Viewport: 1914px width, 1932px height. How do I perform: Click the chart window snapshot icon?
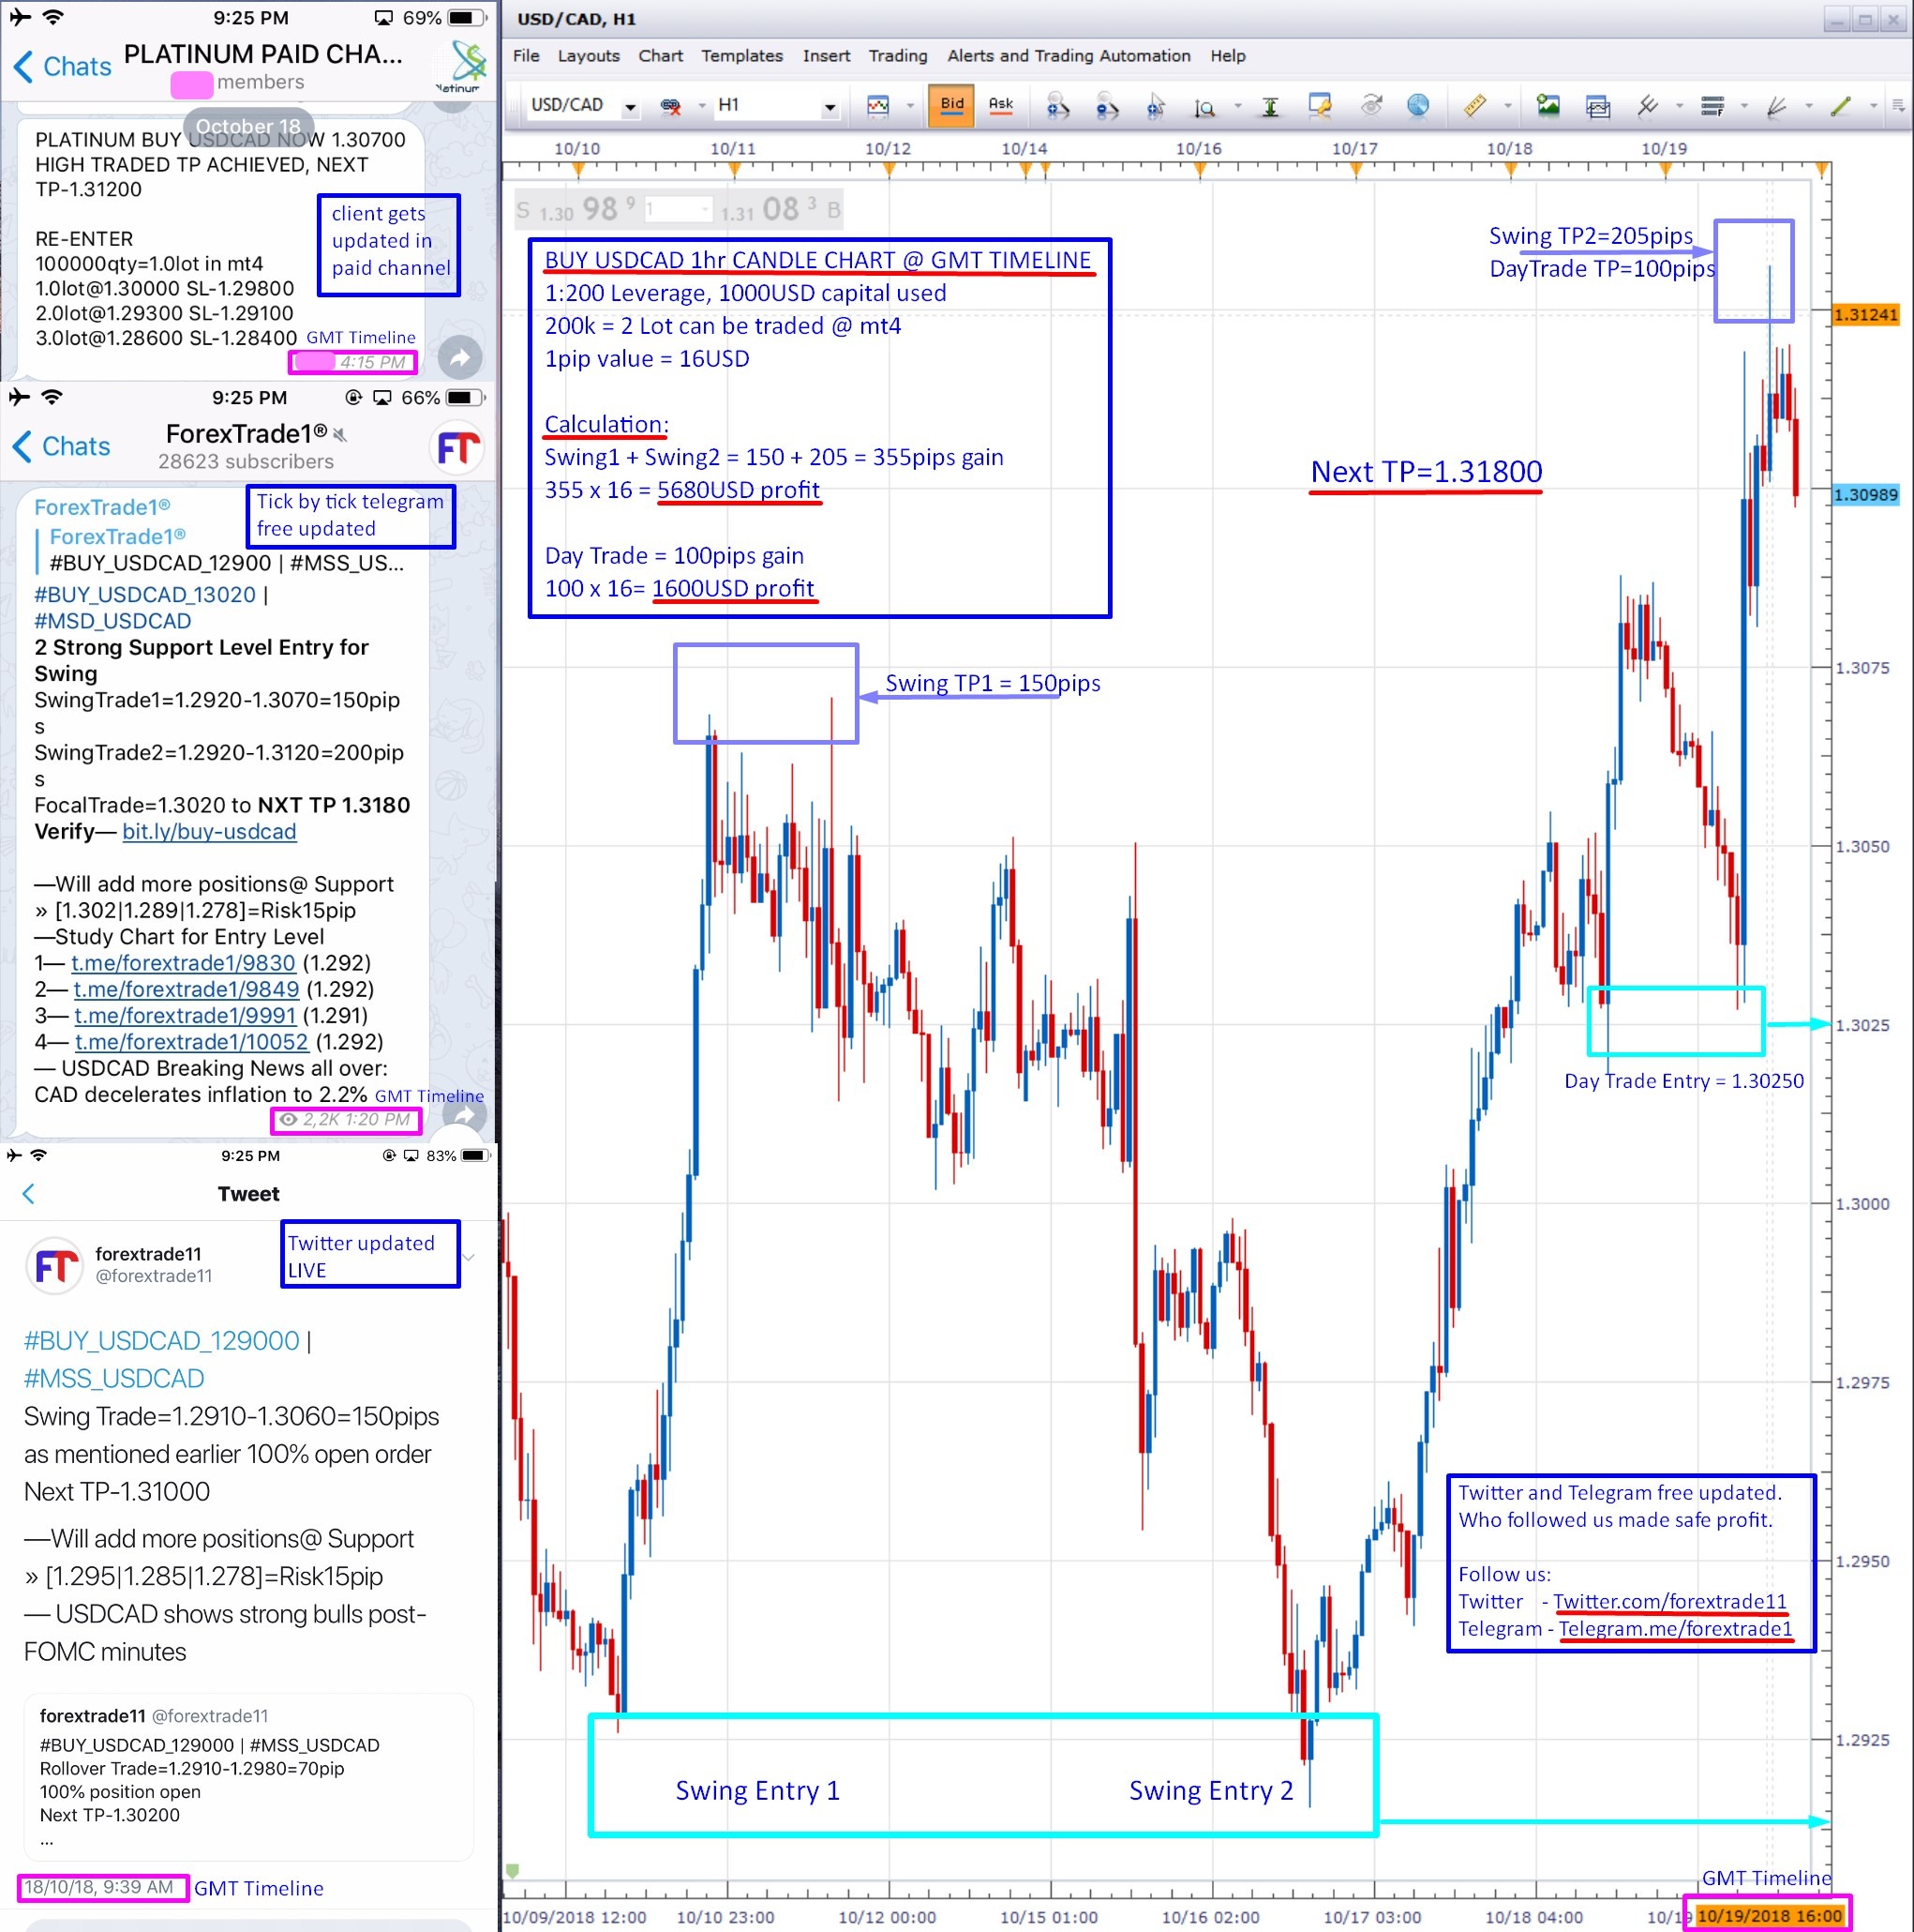[1598, 106]
